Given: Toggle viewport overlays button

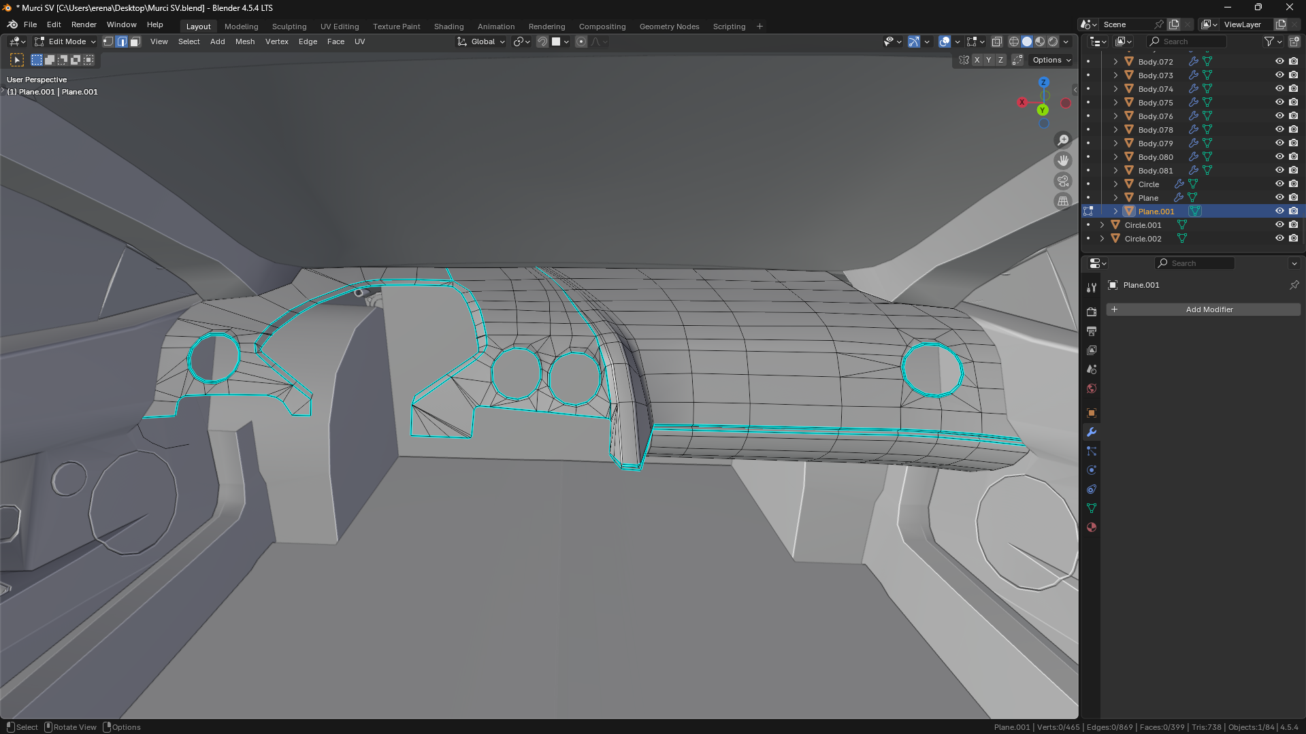Looking at the screenshot, I should coord(944,41).
